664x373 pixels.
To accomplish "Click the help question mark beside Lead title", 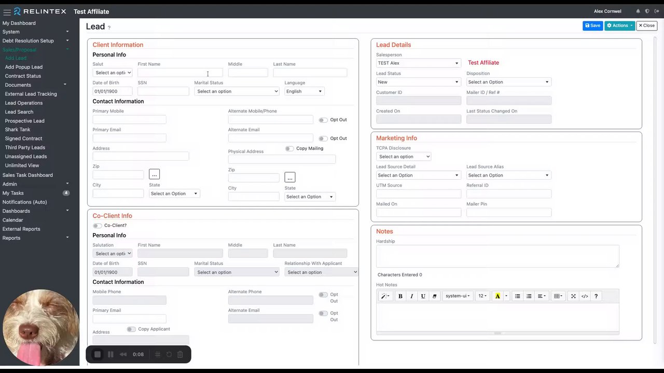I will click(x=109, y=27).
